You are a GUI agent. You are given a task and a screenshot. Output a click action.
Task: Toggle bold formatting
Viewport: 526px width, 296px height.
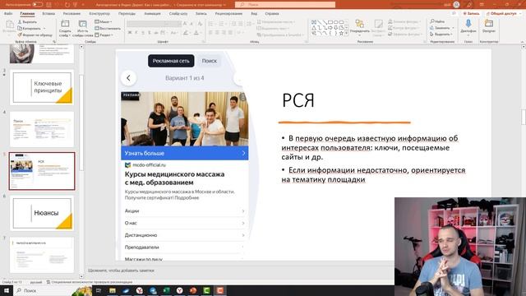pos(130,33)
